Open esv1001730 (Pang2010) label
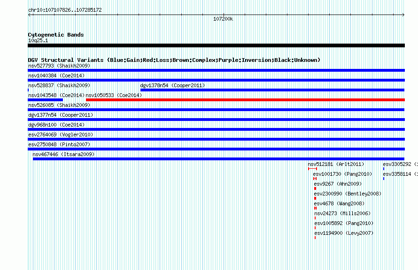Image resolution: width=418 pixels, height=270 pixels. [342, 174]
